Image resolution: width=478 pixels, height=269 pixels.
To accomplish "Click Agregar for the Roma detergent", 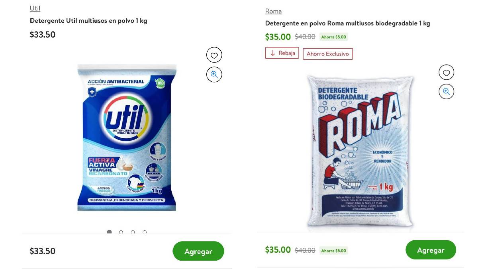I will point(431,250).
